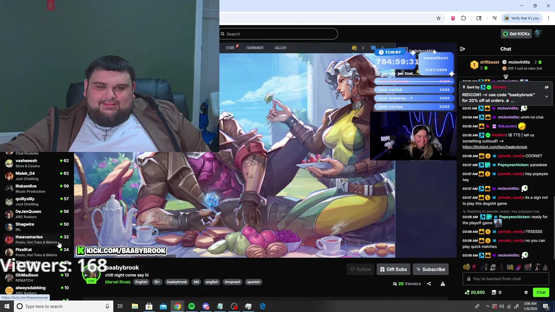Open the red shield extension icon
Viewport: 555px width, 312px height.
453,18
